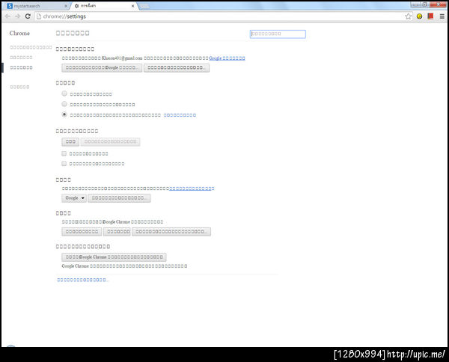This screenshot has height=362, width=449.
Task: Click the Chrome heading in the sidebar
Action: [19, 33]
